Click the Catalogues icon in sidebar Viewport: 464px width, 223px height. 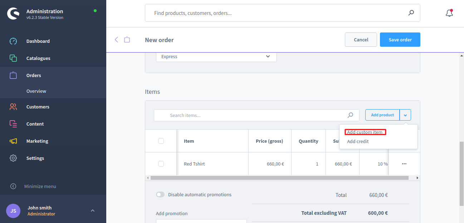click(13, 58)
